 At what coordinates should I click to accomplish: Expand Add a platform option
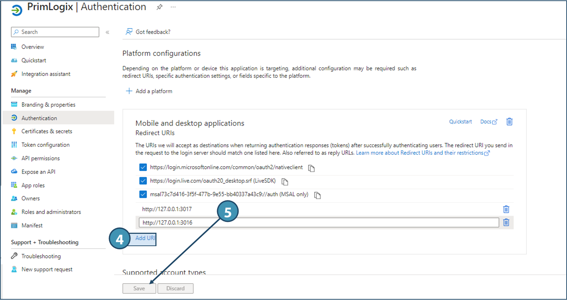[x=149, y=91]
